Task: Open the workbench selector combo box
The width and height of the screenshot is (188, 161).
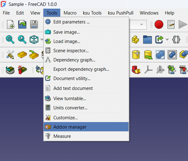Action: pyautogui.click(x=138, y=24)
